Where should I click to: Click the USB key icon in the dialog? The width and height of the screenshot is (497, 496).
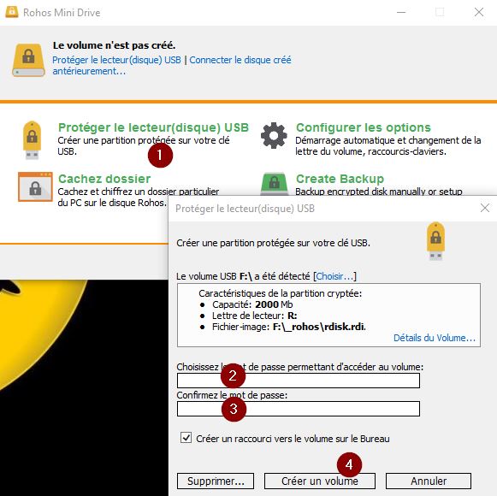(x=435, y=241)
